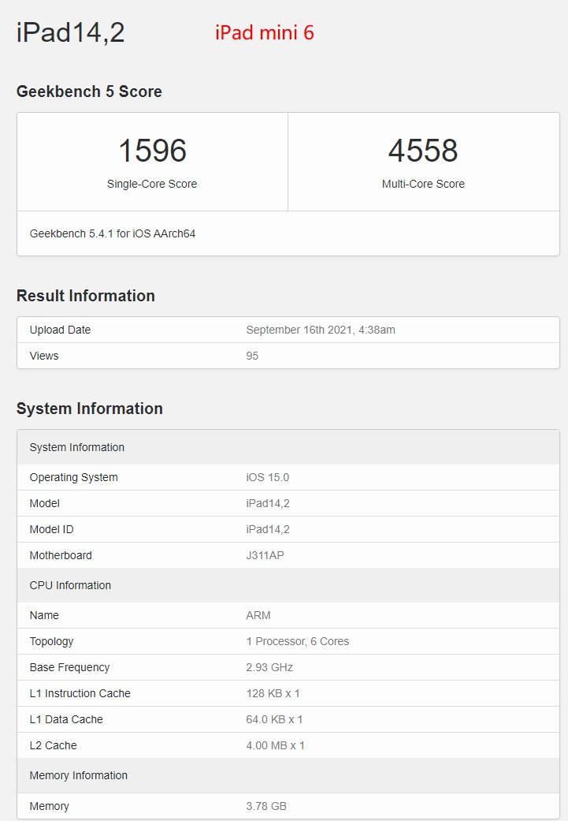Click the L1 Data Cache label
Viewport: 568px width, 821px height.
[x=66, y=719]
